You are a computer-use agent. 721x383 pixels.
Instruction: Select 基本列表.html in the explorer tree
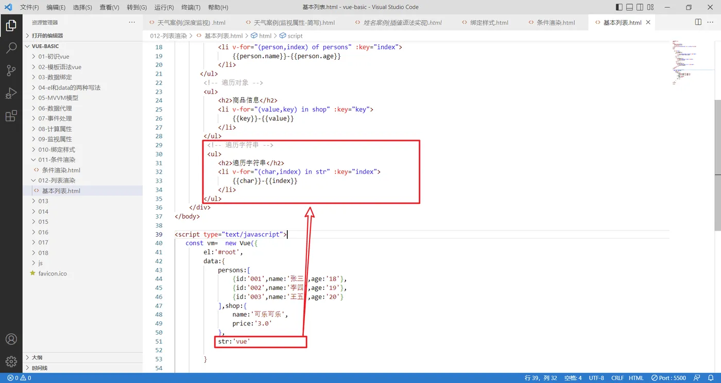point(82,190)
